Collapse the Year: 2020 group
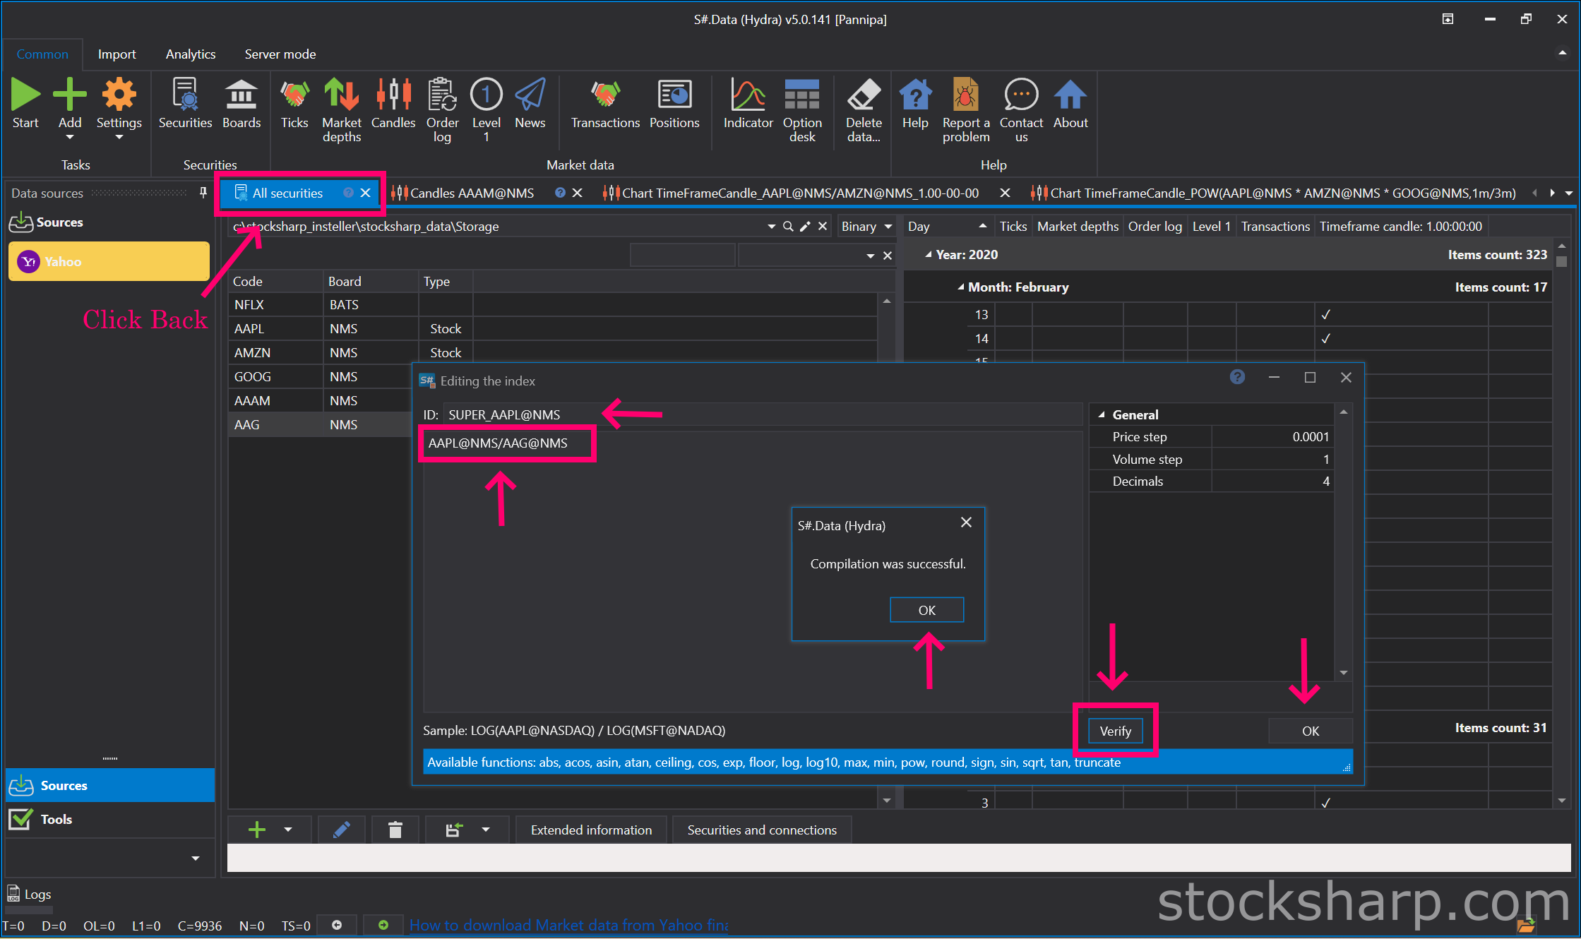 pyautogui.click(x=928, y=255)
